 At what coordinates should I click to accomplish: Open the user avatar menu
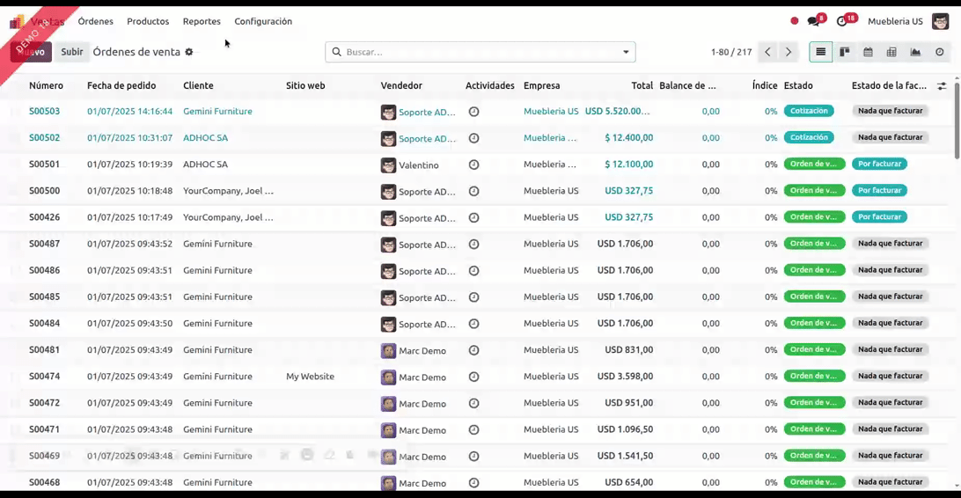940,21
